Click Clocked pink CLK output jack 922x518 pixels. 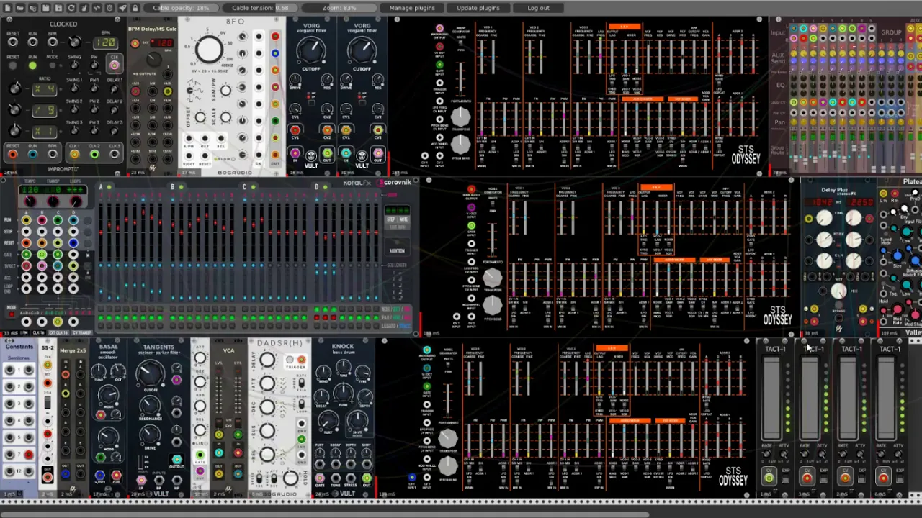point(115,65)
